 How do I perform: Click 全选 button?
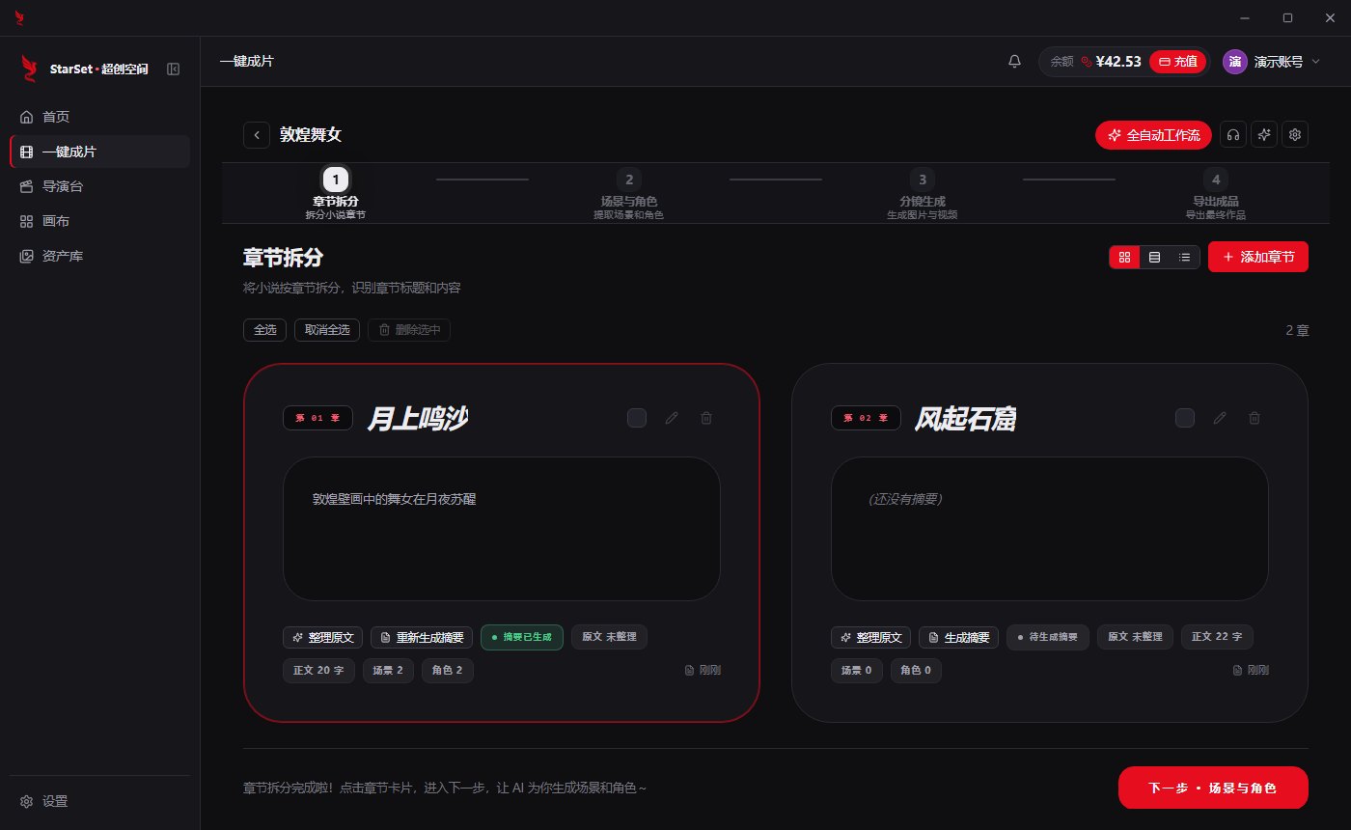(264, 330)
